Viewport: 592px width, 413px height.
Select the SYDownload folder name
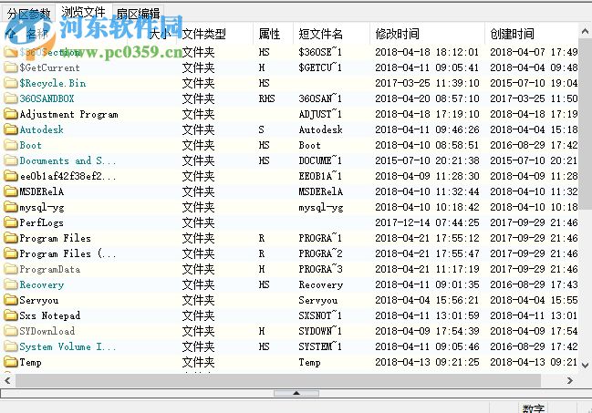point(47,331)
